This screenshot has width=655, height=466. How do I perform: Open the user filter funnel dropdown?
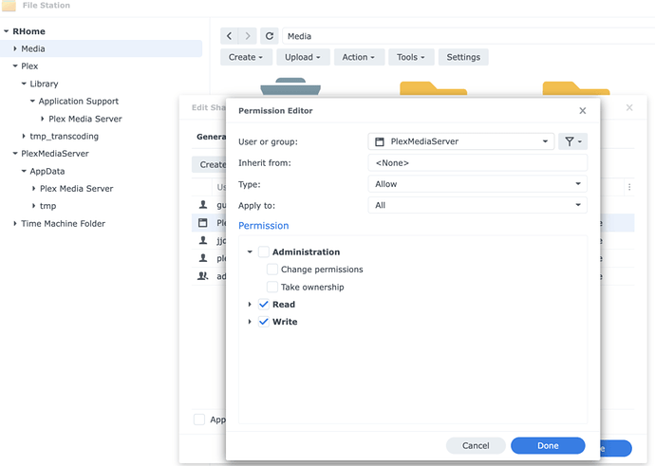click(x=572, y=141)
